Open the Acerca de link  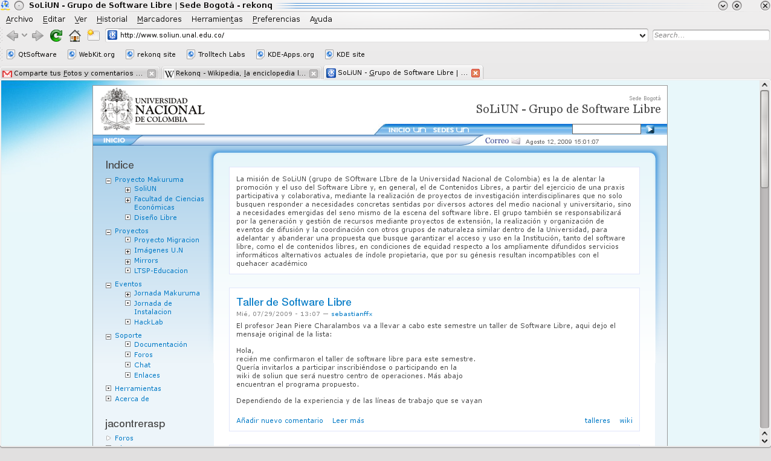(x=132, y=399)
